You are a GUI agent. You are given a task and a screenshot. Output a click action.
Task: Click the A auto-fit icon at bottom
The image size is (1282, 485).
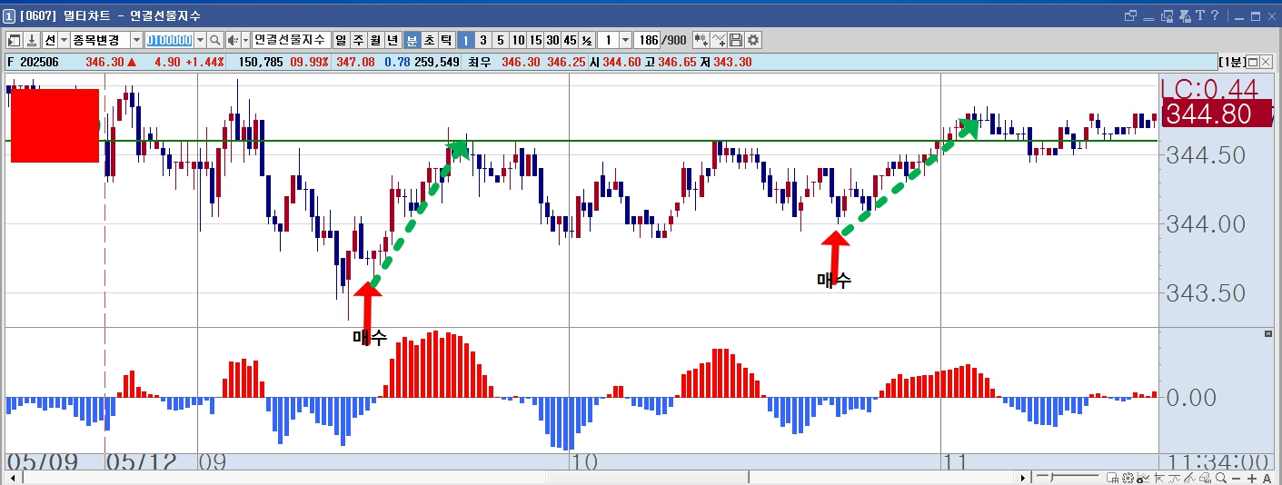1267,478
